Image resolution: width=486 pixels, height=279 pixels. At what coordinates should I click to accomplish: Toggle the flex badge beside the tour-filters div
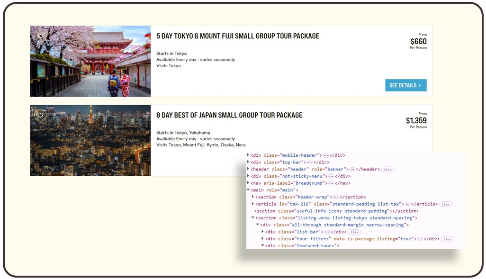point(447,239)
